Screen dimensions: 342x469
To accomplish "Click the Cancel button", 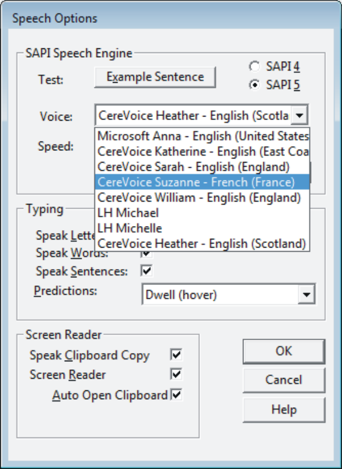I will (x=284, y=380).
